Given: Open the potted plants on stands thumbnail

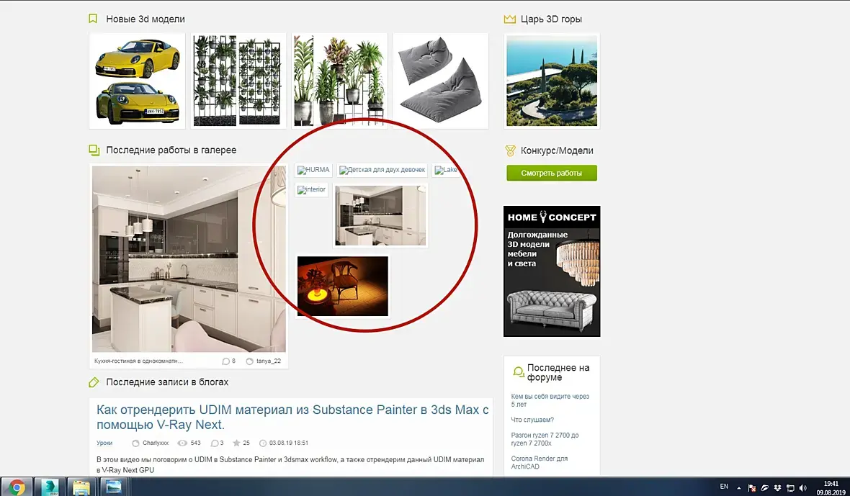Looking at the screenshot, I should click(339, 81).
